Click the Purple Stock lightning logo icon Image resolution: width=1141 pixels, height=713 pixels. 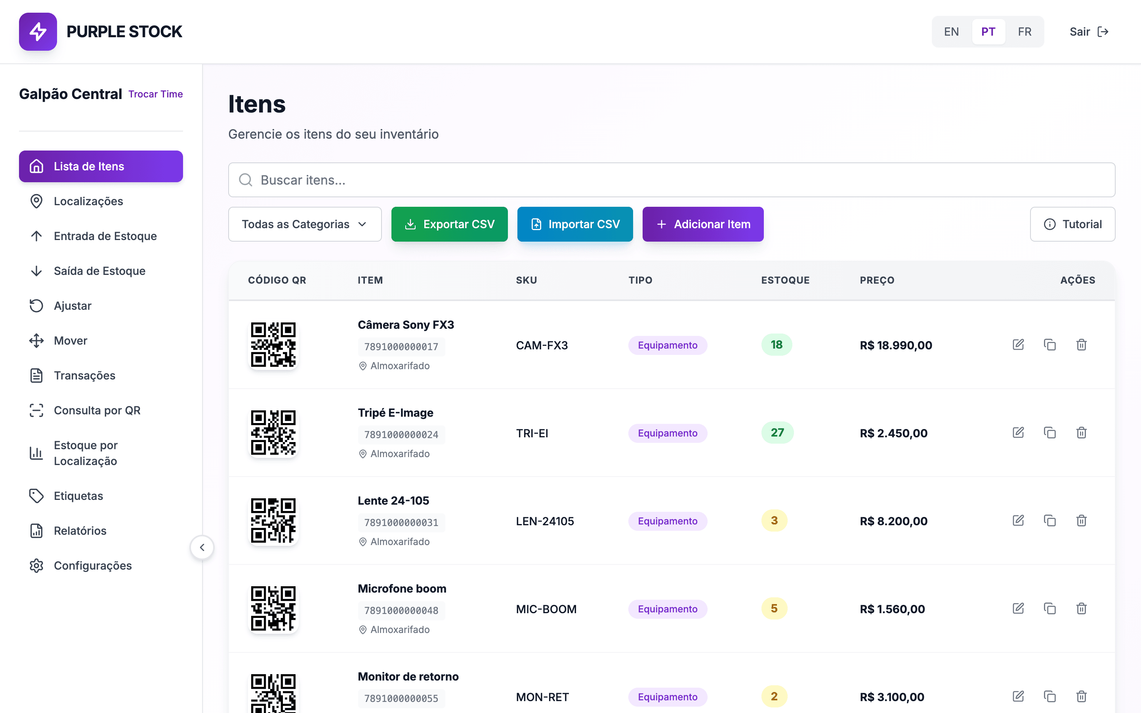pos(38,32)
